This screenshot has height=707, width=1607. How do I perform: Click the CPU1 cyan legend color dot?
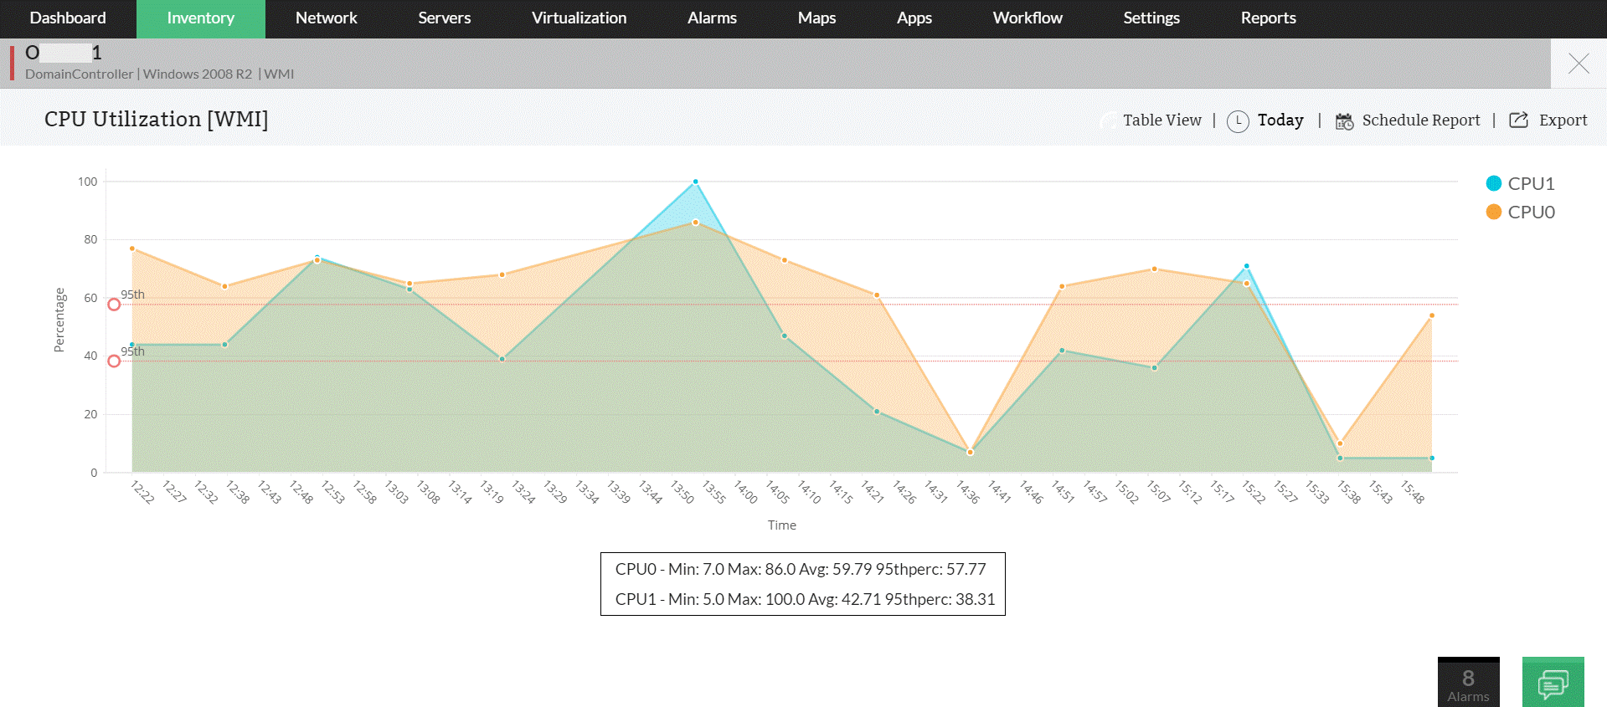1493,183
